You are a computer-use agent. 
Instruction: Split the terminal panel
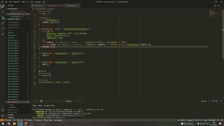pyautogui.click(x=213, y=101)
